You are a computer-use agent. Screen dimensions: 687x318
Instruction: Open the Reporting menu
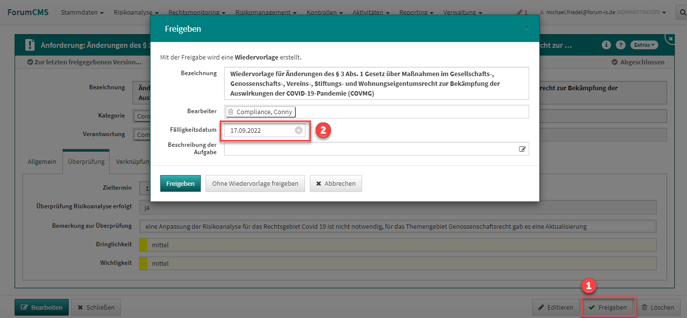point(416,12)
